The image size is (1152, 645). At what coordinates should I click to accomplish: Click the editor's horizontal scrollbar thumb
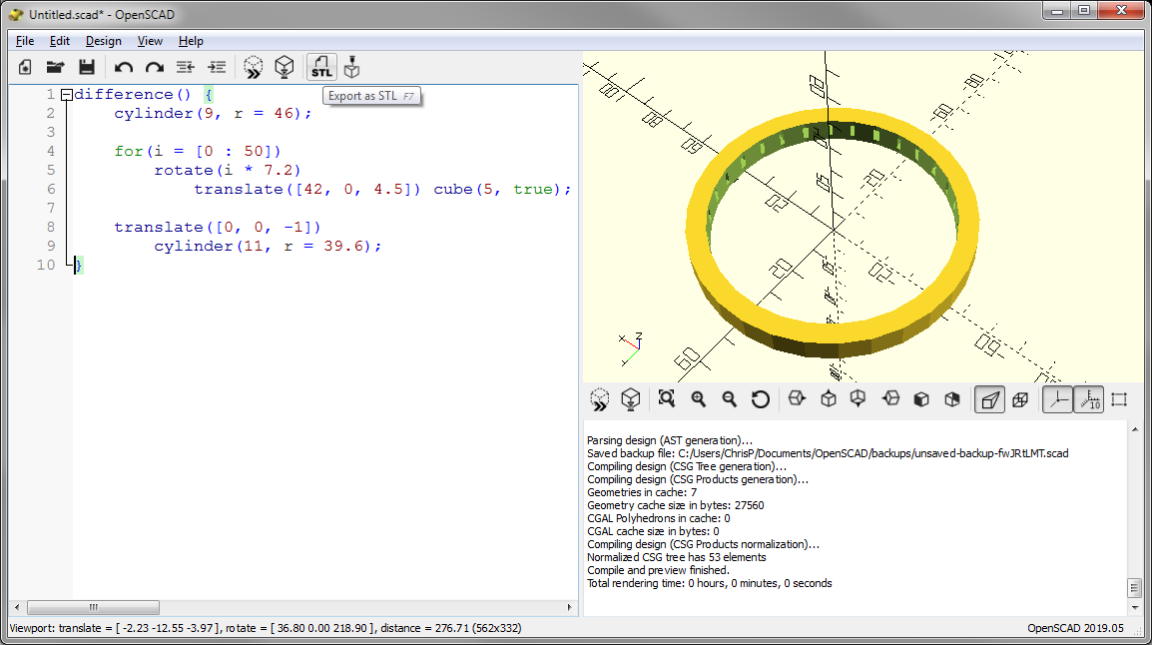[94, 607]
